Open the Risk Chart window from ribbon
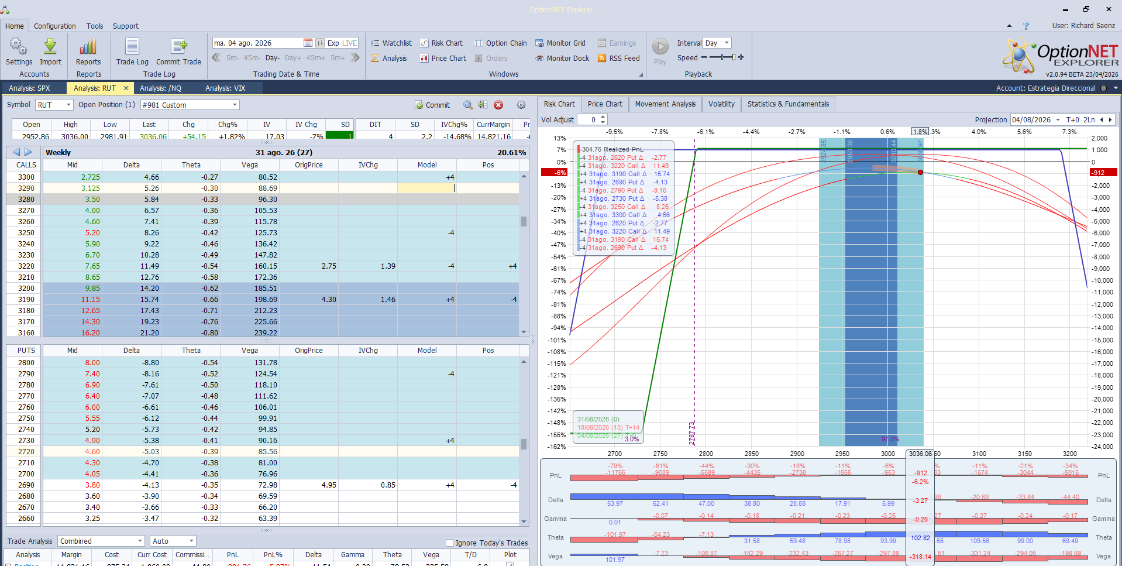The image size is (1122, 566). [x=441, y=43]
